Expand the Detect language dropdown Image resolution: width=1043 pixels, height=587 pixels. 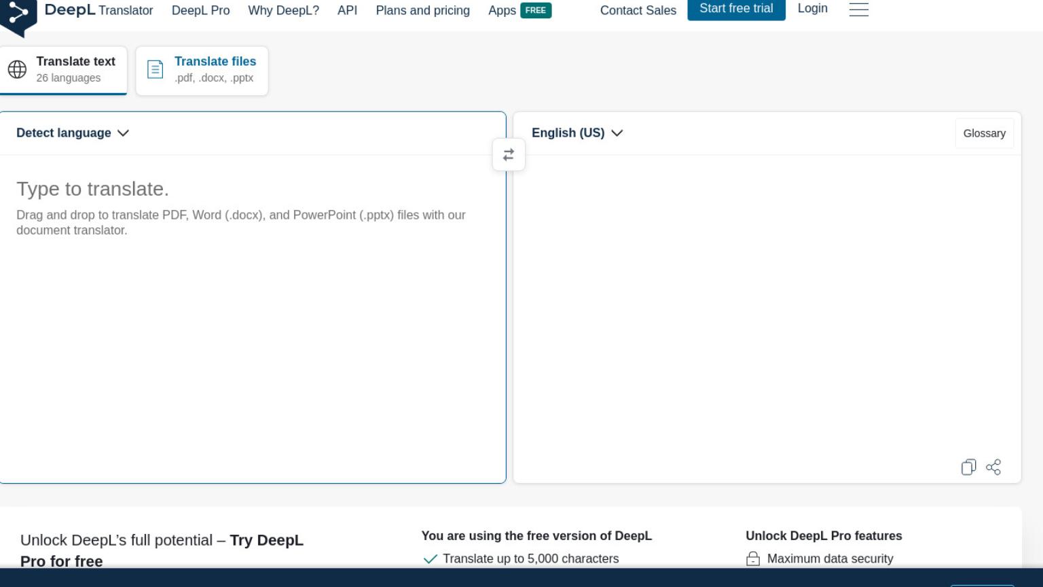[x=73, y=133]
